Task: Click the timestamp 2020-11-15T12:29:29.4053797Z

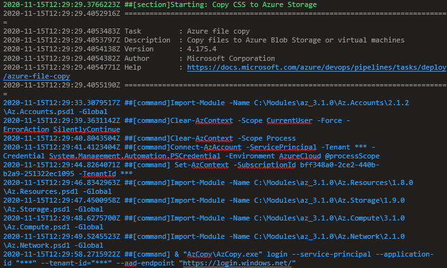Action: click(62, 40)
